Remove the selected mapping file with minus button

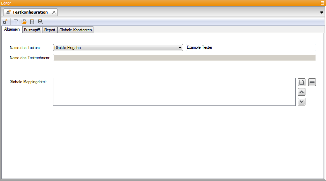click(312, 82)
